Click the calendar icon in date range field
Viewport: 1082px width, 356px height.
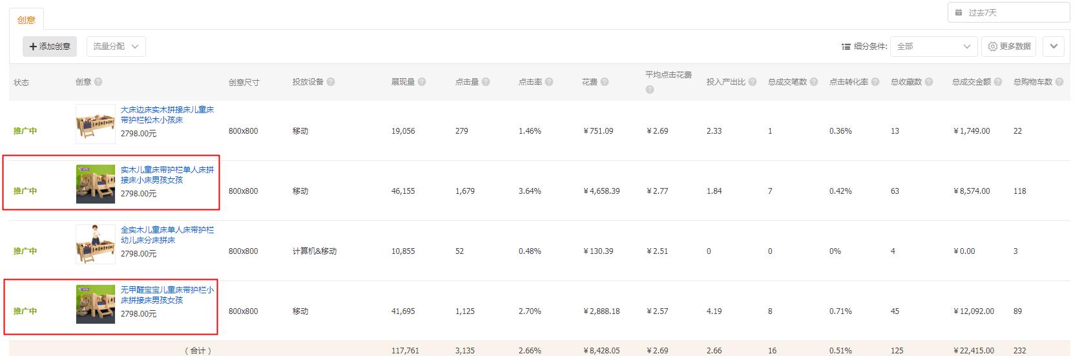pos(959,12)
